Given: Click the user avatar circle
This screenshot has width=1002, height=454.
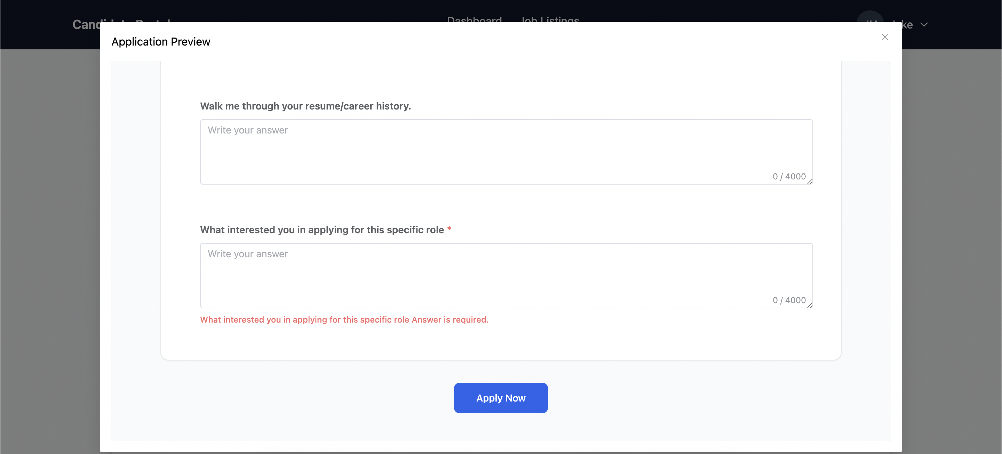Looking at the screenshot, I should [870, 16].
